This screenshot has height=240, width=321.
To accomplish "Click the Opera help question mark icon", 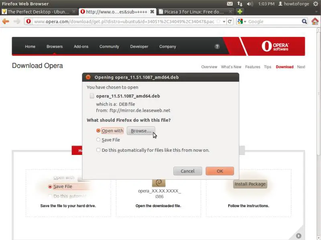I will coord(217,47).
